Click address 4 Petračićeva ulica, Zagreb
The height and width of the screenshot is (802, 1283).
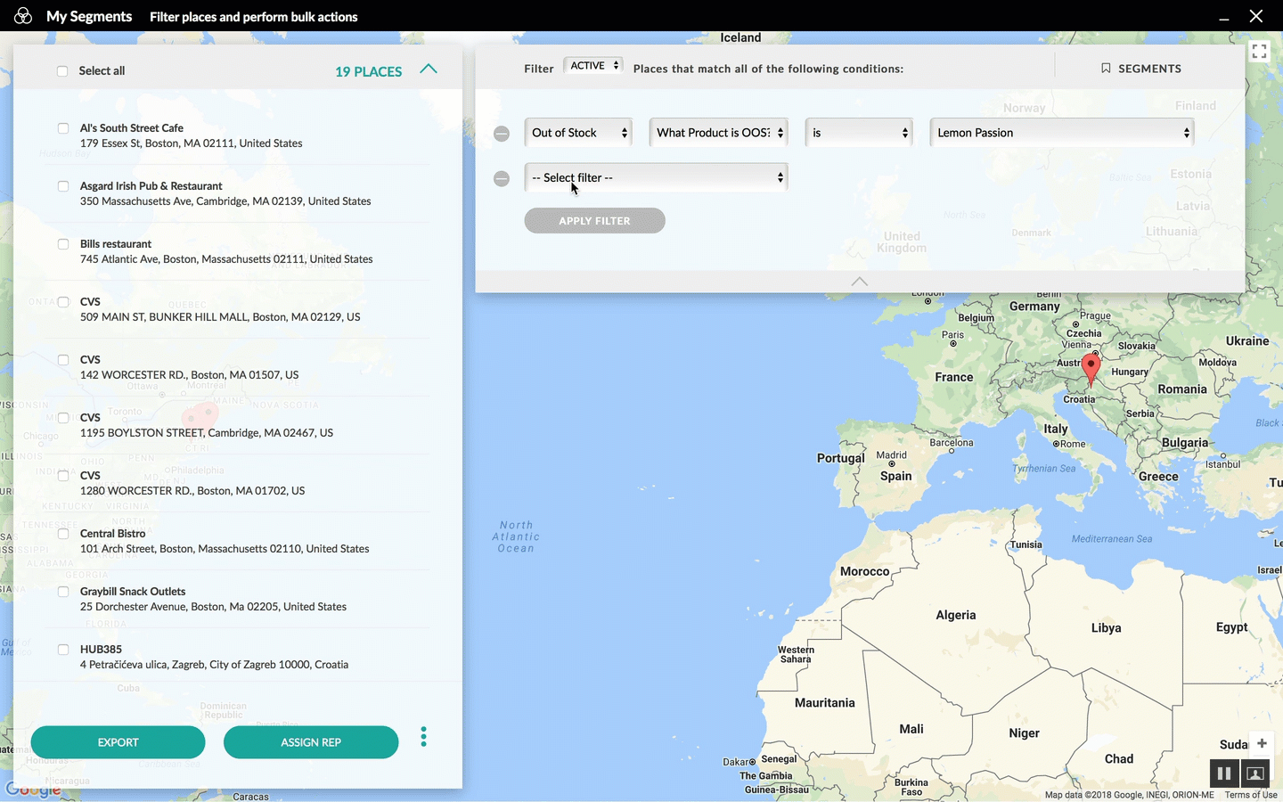(x=214, y=665)
